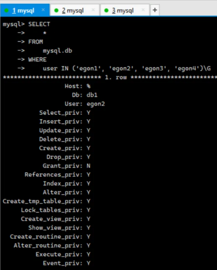Viewport: 217px width, 270px height.
Task: Click the 1. row separator line
Action: click(110, 77)
